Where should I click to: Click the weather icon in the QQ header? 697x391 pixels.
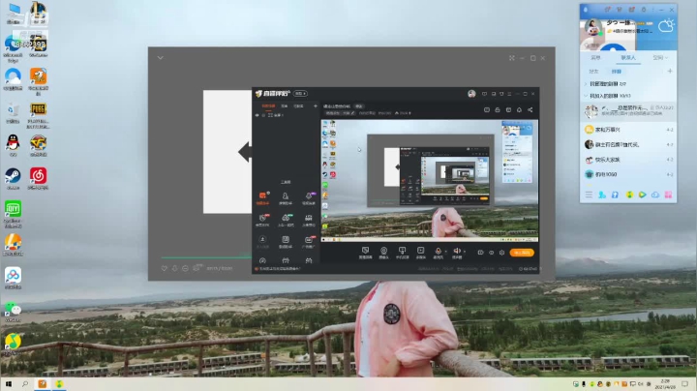pyautogui.click(x=666, y=26)
